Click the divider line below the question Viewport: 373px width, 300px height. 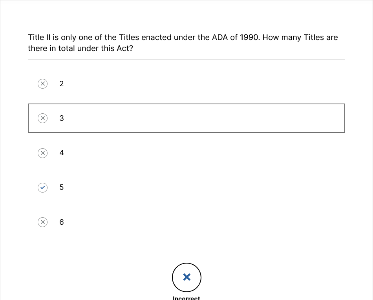186,60
